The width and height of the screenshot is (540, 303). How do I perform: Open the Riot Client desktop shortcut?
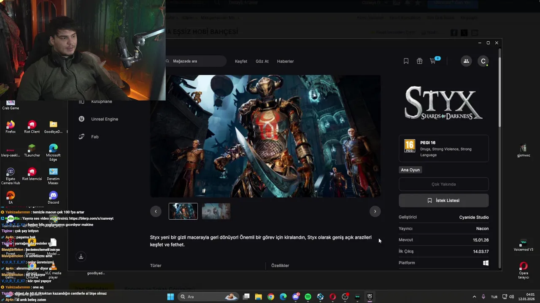[32, 127]
